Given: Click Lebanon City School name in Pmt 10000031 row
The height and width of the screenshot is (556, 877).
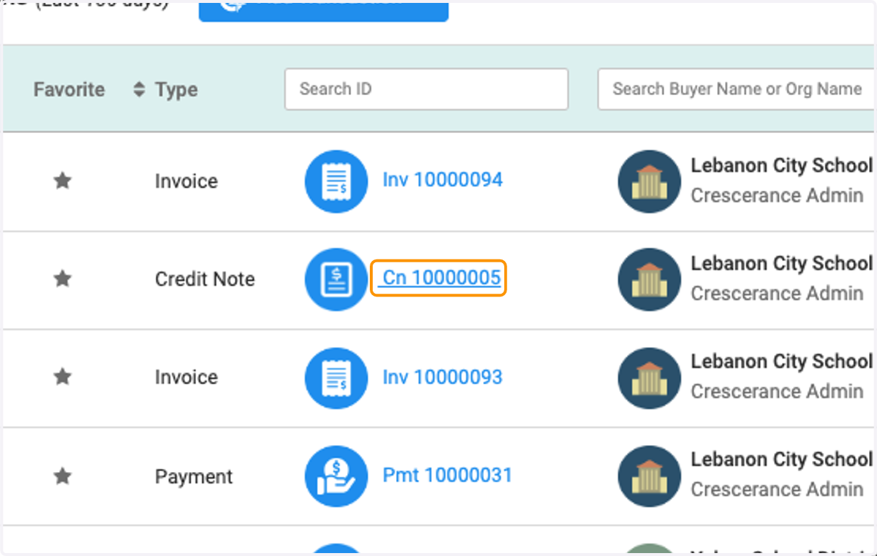Looking at the screenshot, I should pos(782,460).
